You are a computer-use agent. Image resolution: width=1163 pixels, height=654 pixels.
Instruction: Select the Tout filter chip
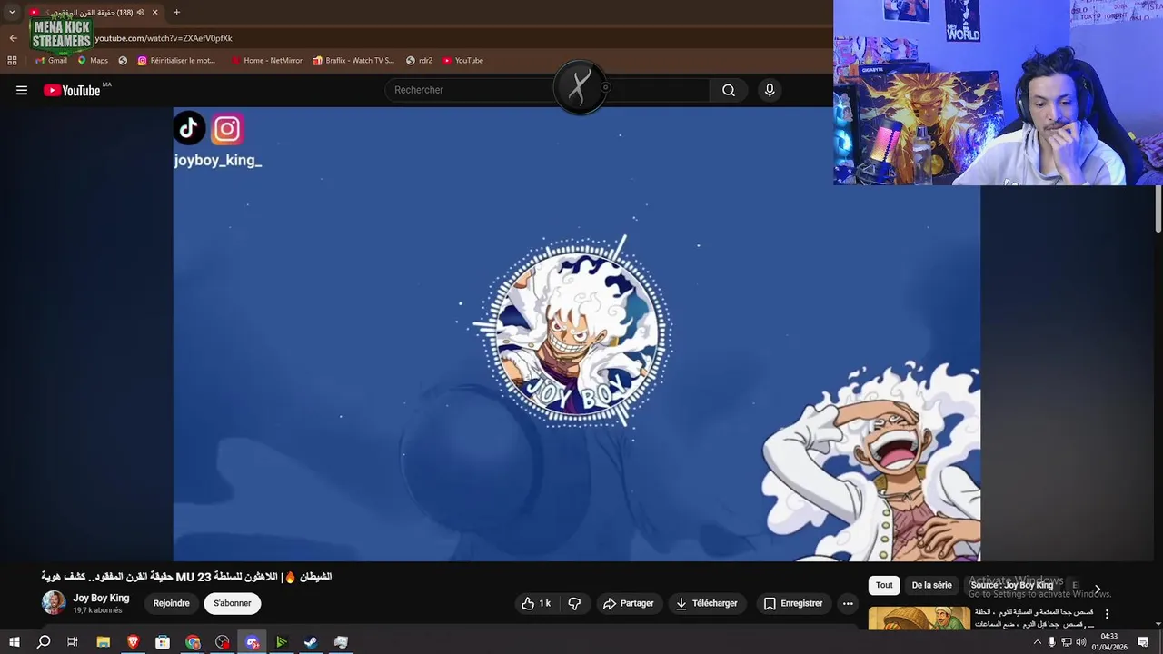point(884,585)
